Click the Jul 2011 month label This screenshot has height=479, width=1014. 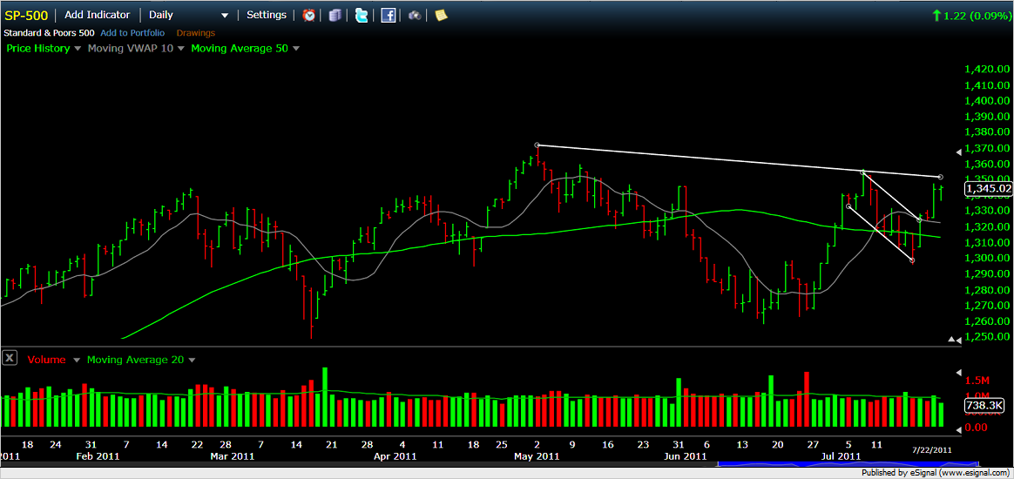pyautogui.click(x=841, y=456)
